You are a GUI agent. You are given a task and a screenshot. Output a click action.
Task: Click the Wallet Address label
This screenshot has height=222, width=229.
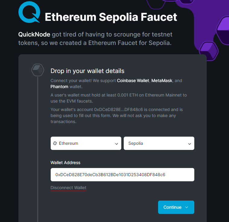(65, 163)
